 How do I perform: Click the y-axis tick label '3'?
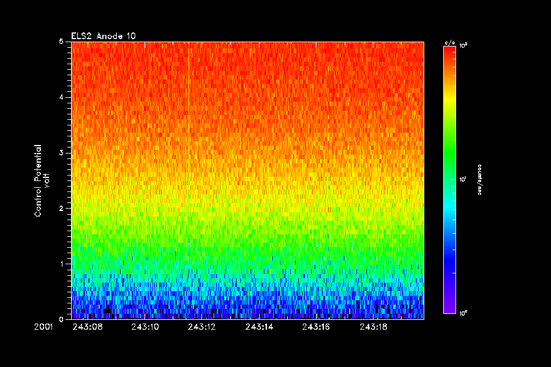tap(61, 153)
